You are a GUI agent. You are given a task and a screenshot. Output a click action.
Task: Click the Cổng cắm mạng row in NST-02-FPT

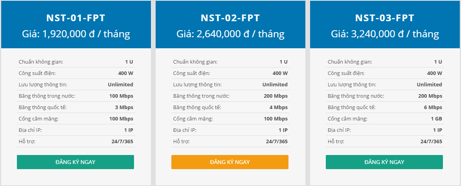click(x=230, y=119)
